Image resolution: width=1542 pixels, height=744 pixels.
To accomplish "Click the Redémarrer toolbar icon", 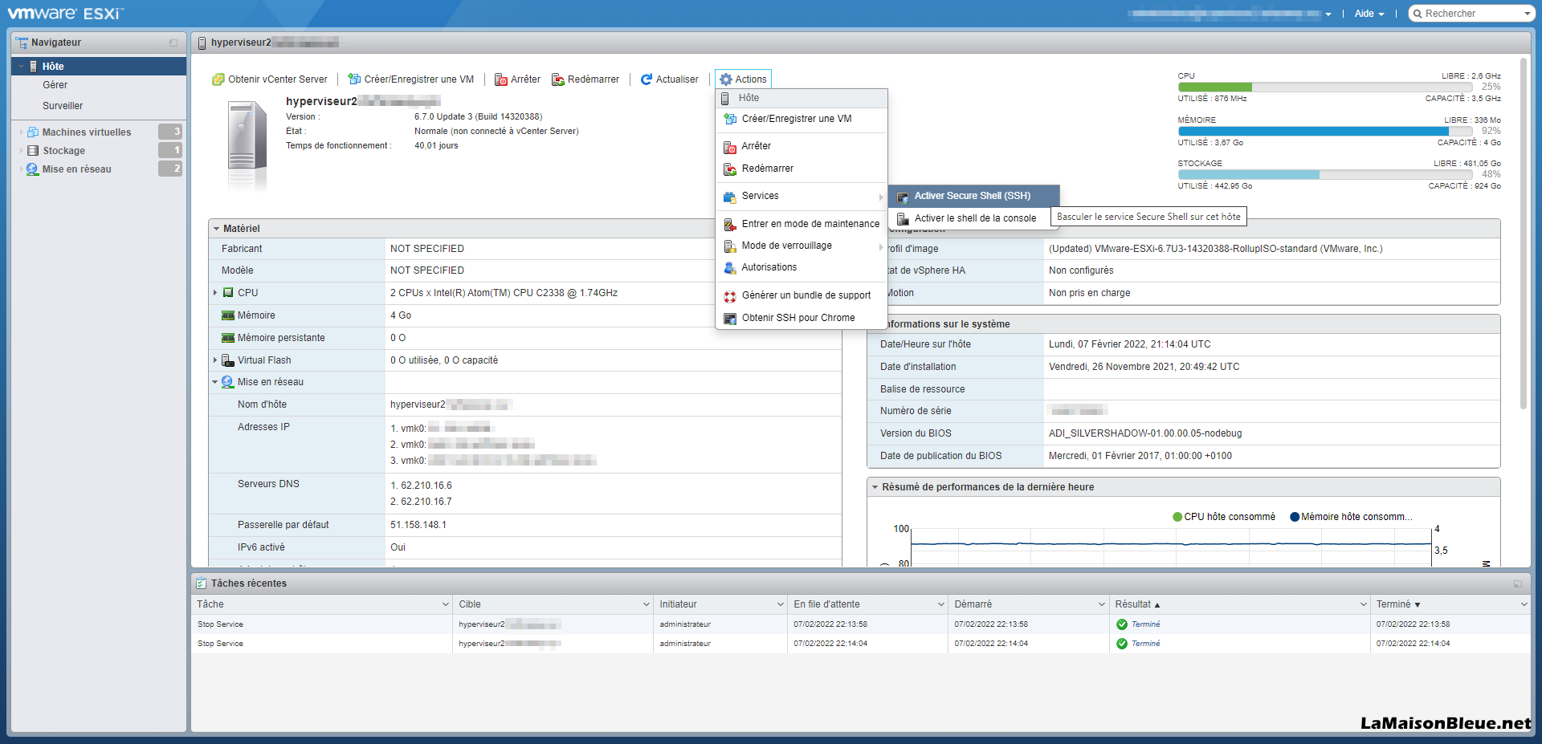I will point(558,79).
